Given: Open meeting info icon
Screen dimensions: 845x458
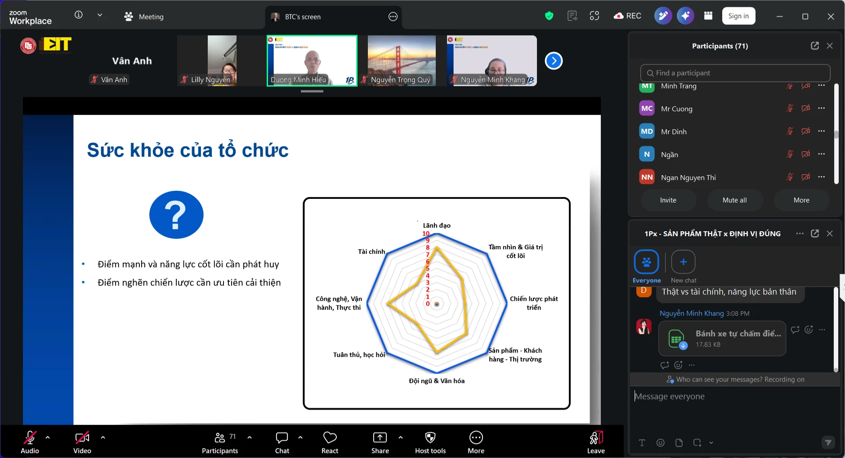Looking at the screenshot, I should coord(79,15).
